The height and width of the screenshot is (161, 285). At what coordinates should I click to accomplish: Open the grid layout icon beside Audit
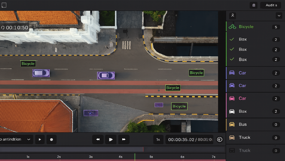tap(253, 5)
